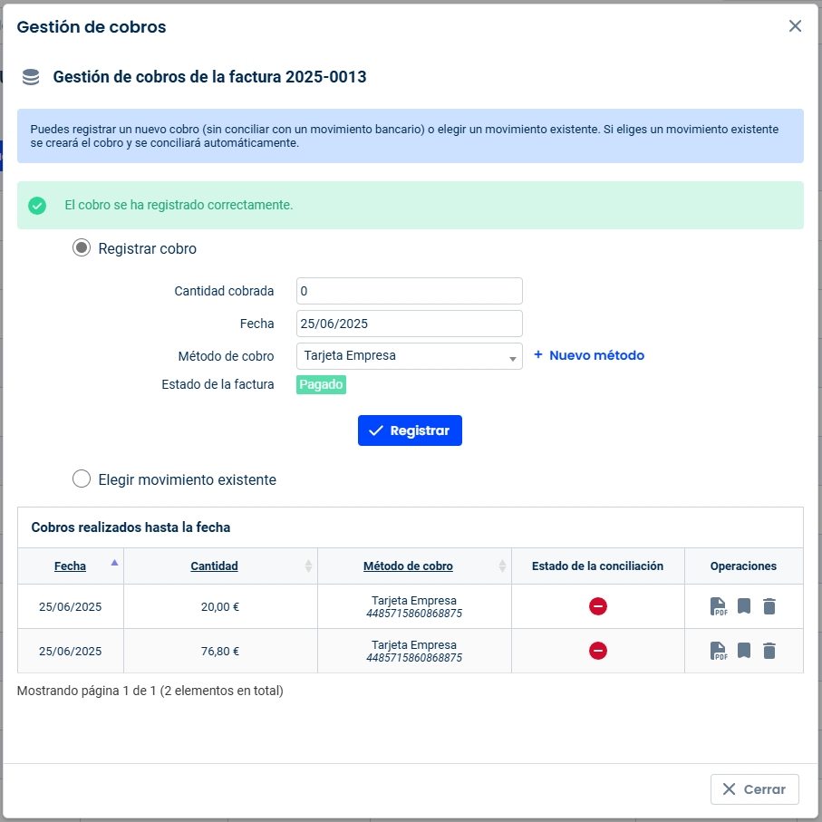The height and width of the screenshot is (822, 822).
Task: Download PDF receipt for 20,00 € payment
Action: pyautogui.click(x=718, y=606)
